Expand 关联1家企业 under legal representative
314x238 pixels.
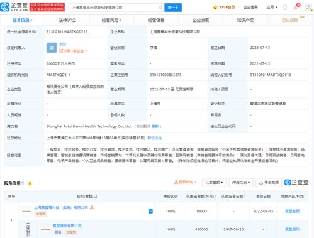(x=73, y=51)
